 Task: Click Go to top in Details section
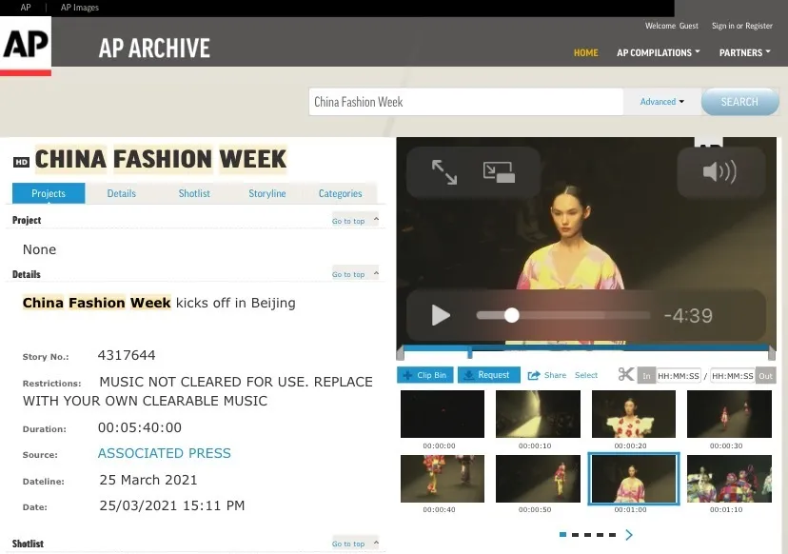[x=347, y=274]
